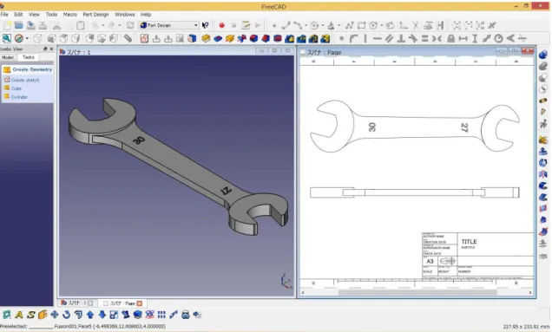Expand the sketcher circle tool dropdown arrow
Image resolution: width=552 pixels, height=332 pixels.
tap(322, 25)
